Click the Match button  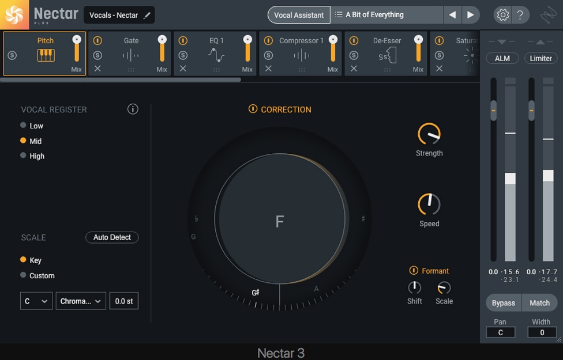pyautogui.click(x=540, y=303)
